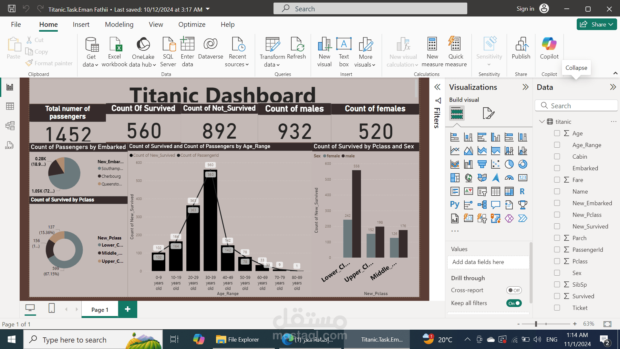Click the Save icon in title bar
The image size is (620, 349).
(x=12, y=9)
